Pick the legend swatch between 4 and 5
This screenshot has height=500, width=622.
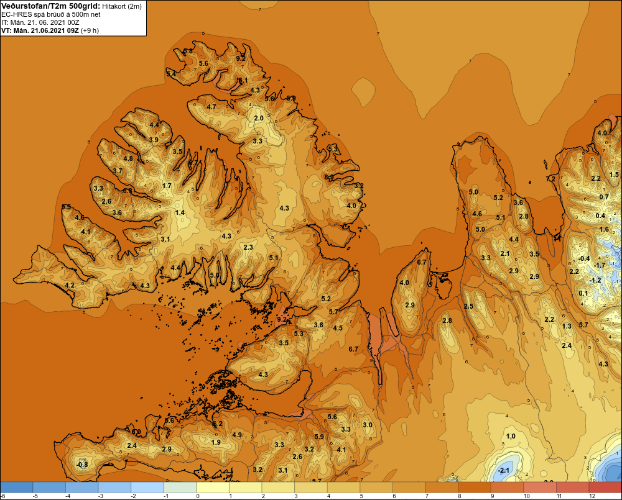coord(343,488)
